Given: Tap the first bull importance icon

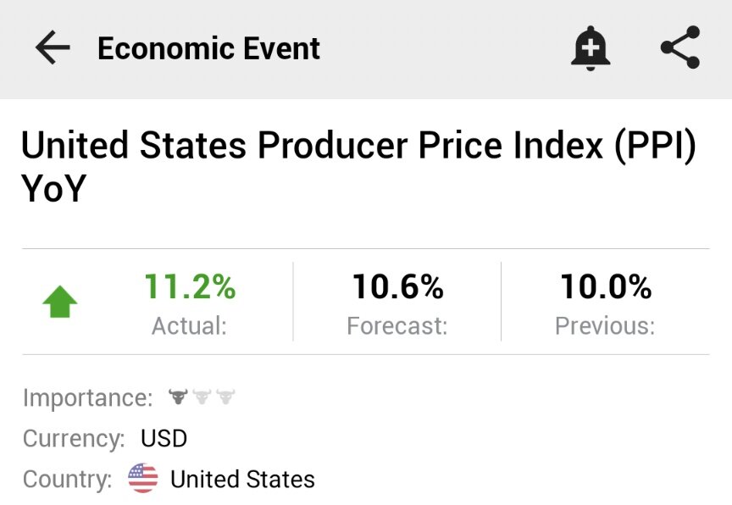Looking at the screenshot, I should pyautogui.click(x=178, y=396).
